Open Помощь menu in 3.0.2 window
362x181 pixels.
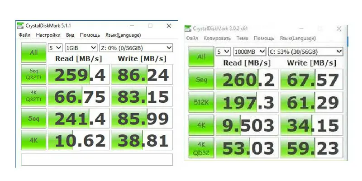pos(264,38)
